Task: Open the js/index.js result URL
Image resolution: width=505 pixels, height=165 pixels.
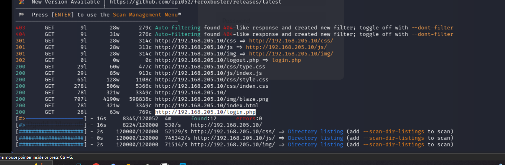Action: tap(208, 73)
